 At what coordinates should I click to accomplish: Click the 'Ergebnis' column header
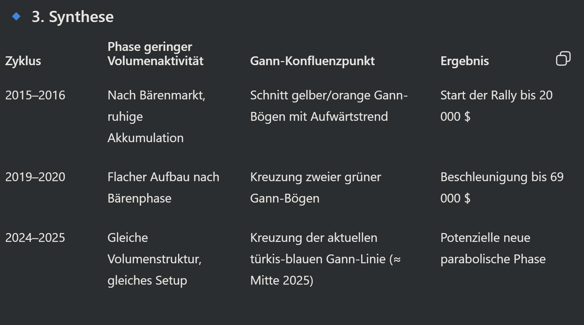(x=464, y=61)
